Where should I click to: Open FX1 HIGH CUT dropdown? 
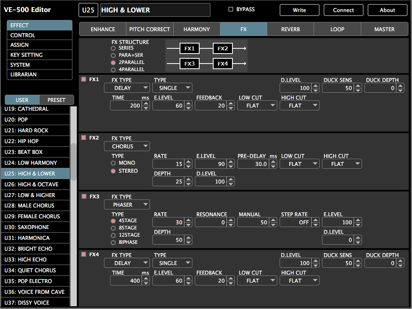pyautogui.click(x=300, y=105)
